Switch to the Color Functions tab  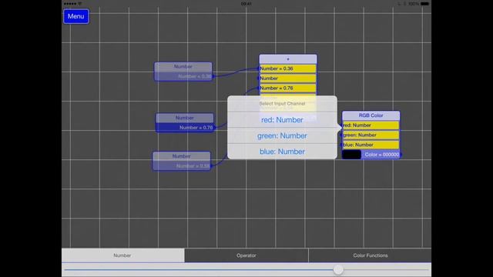(x=370, y=255)
